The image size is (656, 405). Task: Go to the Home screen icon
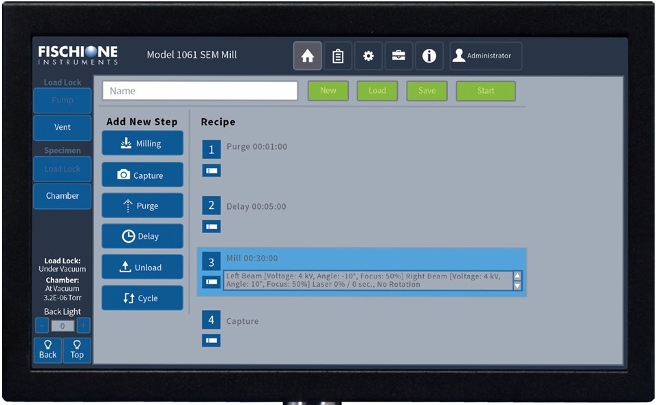click(x=307, y=56)
